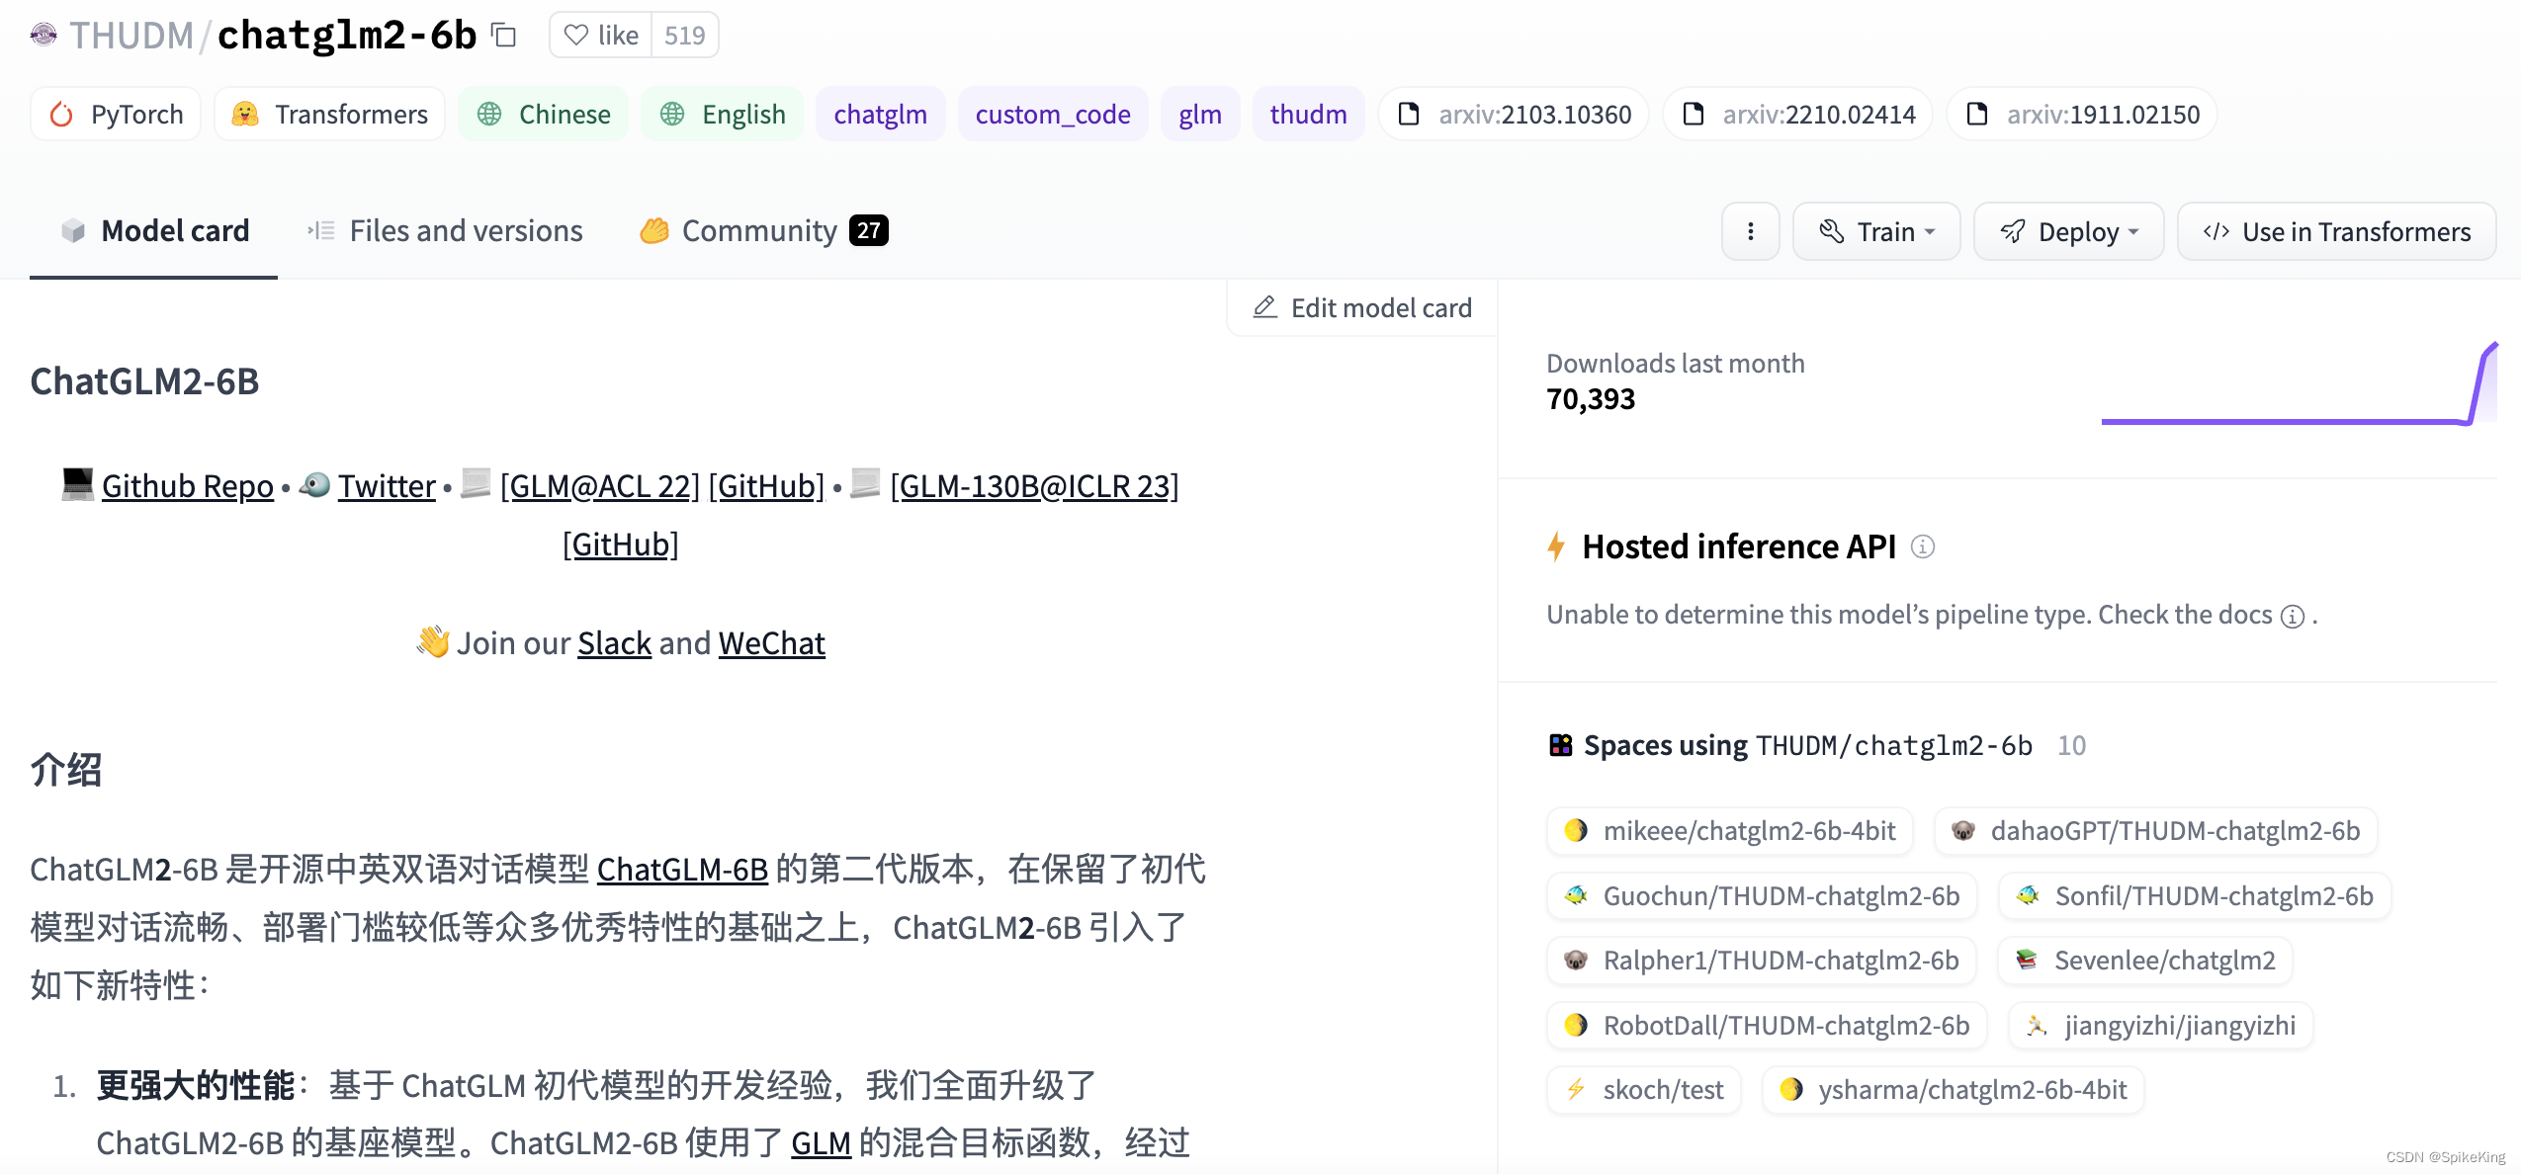Switch to the Model card tab
The width and height of the screenshot is (2521, 1174).
154,231
